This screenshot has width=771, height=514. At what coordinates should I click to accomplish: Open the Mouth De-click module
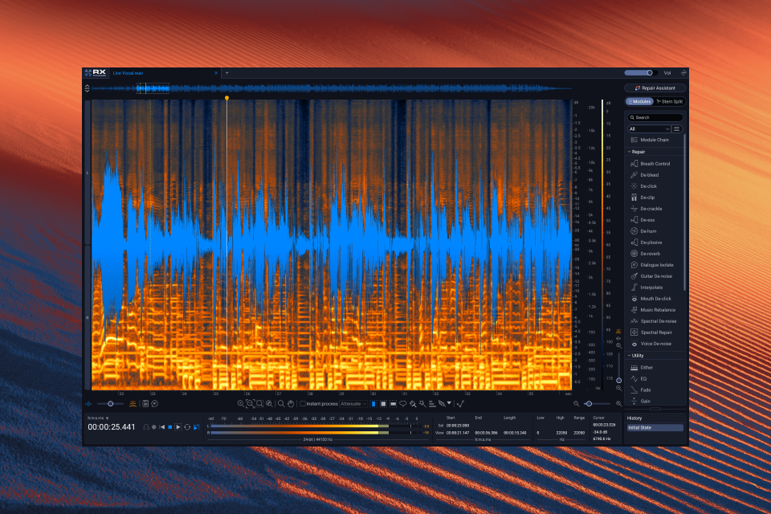click(x=655, y=299)
